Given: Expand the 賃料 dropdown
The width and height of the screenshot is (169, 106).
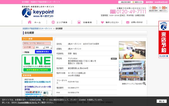Looking at the screenshot, I should [40, 47].
